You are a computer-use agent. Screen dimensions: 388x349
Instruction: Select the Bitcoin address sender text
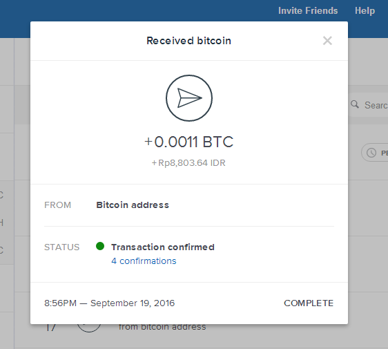[x=133, y=205]
